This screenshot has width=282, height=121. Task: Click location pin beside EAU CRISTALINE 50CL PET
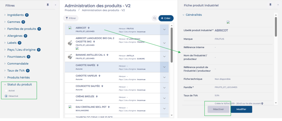pos(109,107)
